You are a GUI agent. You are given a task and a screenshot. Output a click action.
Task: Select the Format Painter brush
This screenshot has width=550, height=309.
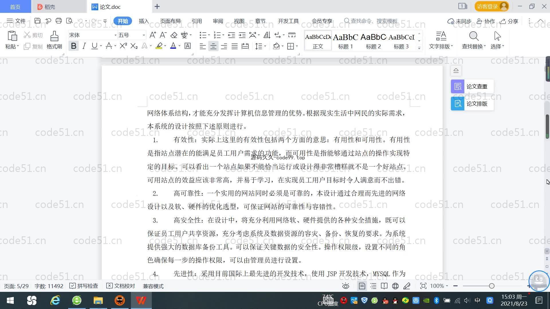54,36
